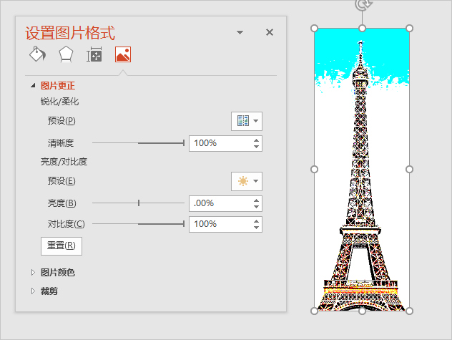Open the 锐化/柔化 预设(P) dropdown
This screenshot has height=340, width=452.
[247, 121]
